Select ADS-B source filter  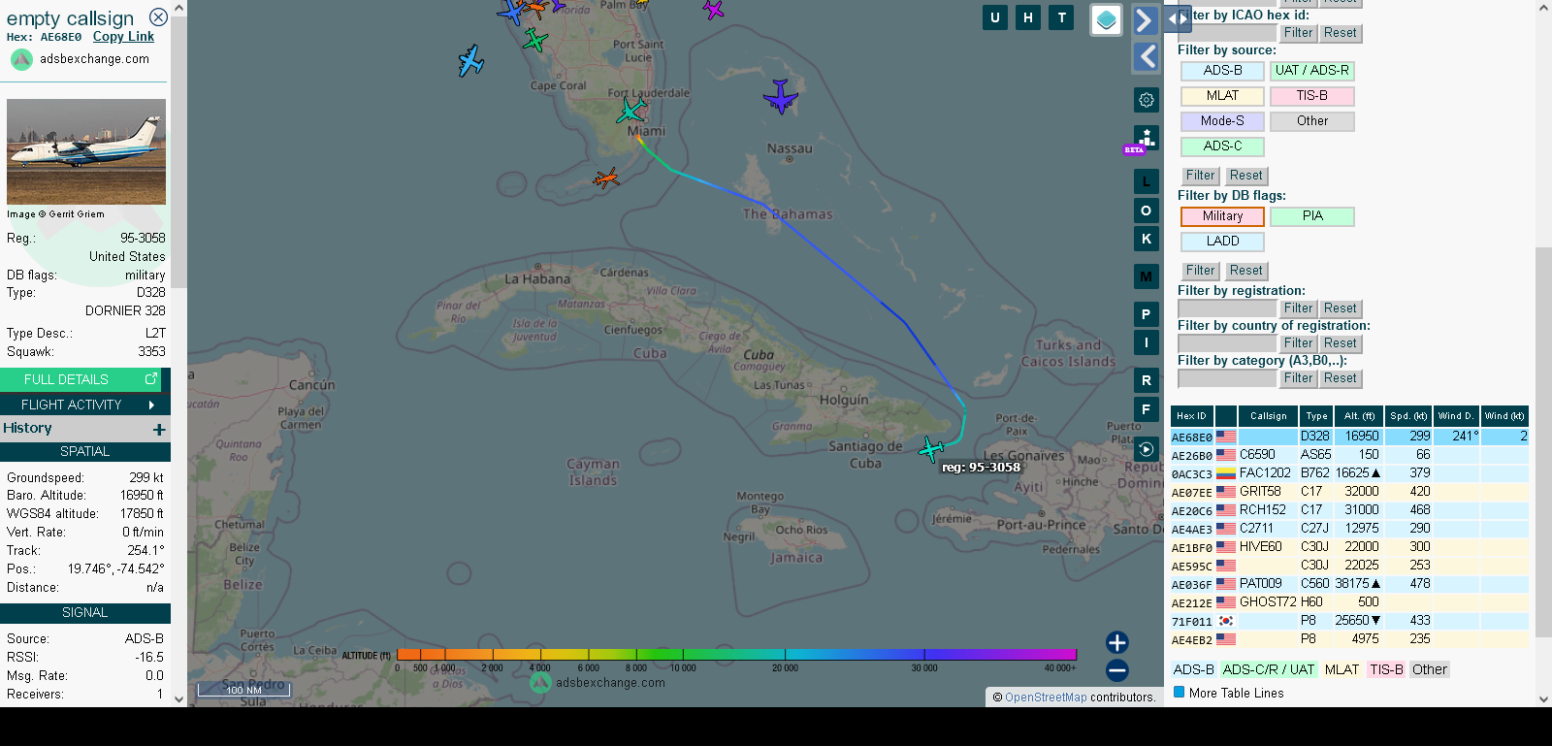1222,71
